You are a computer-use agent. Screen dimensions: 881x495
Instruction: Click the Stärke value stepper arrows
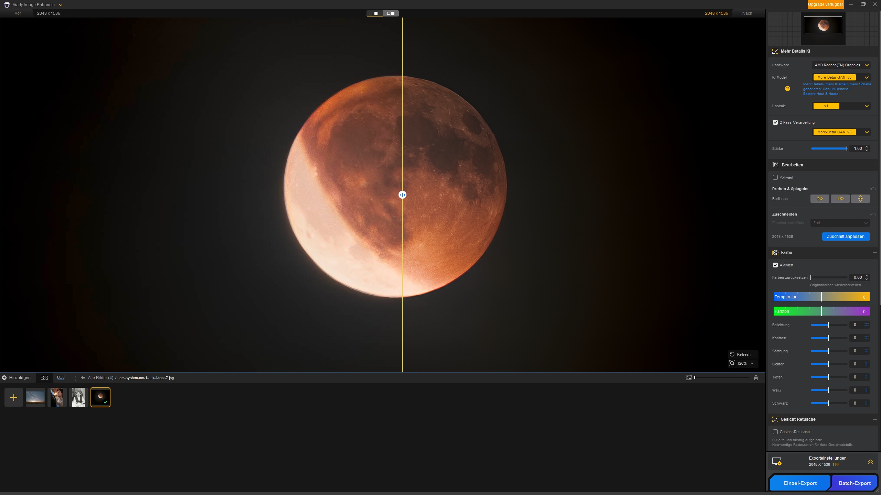(867, 148)
